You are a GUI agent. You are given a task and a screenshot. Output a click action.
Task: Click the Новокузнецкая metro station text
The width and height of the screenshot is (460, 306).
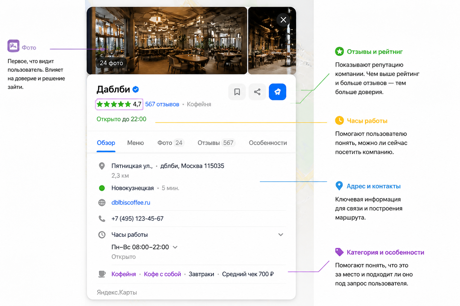point(133,188)
